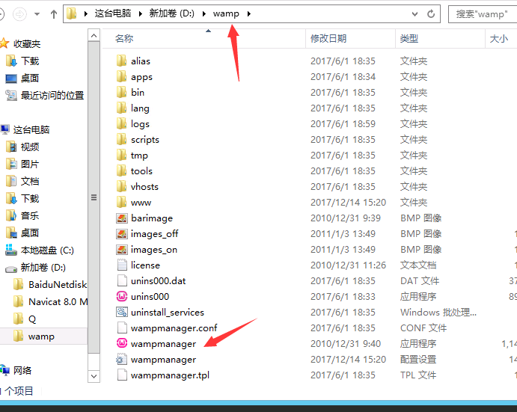Expand the chevron after wamp in address bar
Image resolution: width=517 pixels, height=412 pixels.
[x=248, y=14]
